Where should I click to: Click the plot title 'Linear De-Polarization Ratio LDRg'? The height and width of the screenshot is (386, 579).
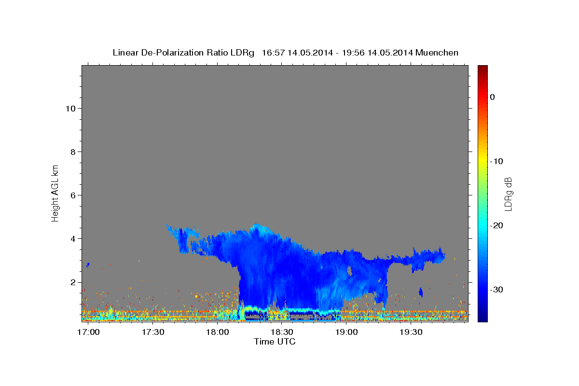pyautogui.click(x=183, y=53)
